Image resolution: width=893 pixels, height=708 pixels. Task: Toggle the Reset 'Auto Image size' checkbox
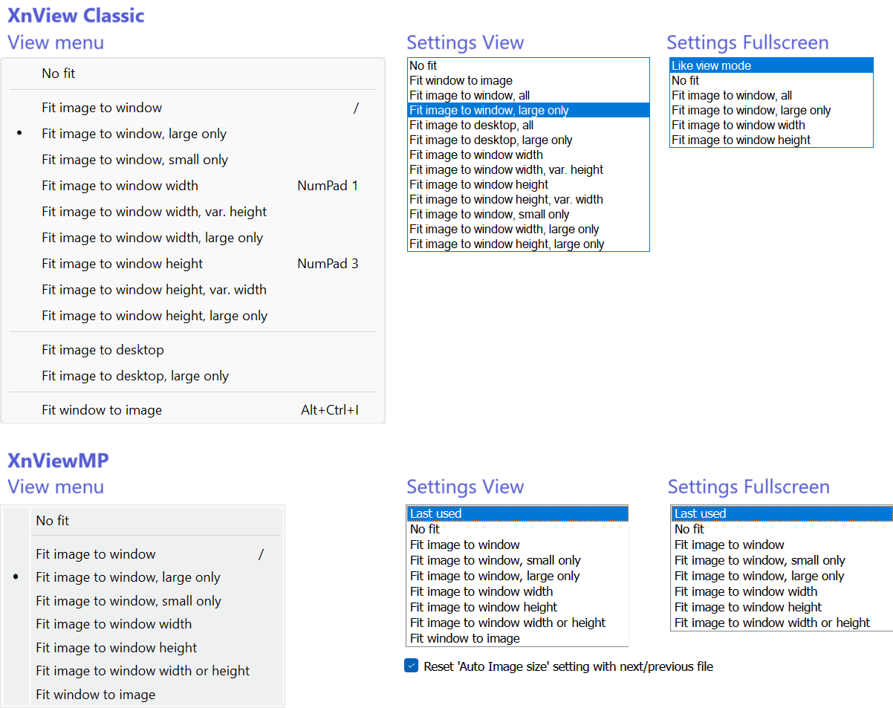[x=412, y=666]
